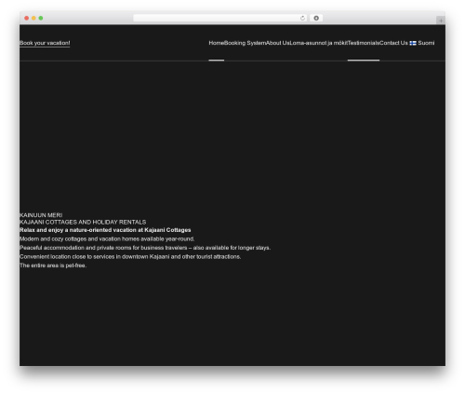Image resolution: width=465 pixels, height=394 pixels.
Task: Maximize the window with the green button
Action: pos(41,18)
